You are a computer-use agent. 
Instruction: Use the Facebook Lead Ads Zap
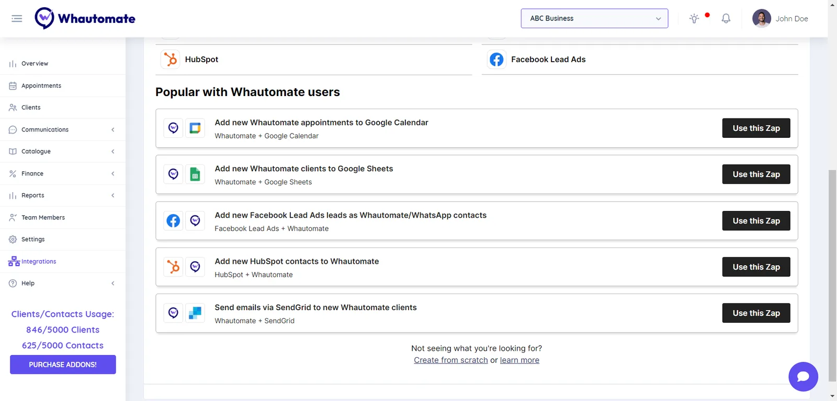[756, 221]
